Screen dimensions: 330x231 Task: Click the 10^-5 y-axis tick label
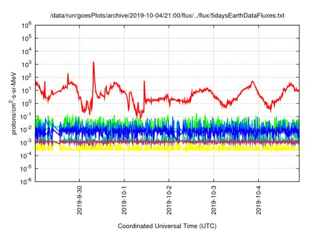(26, 169)
